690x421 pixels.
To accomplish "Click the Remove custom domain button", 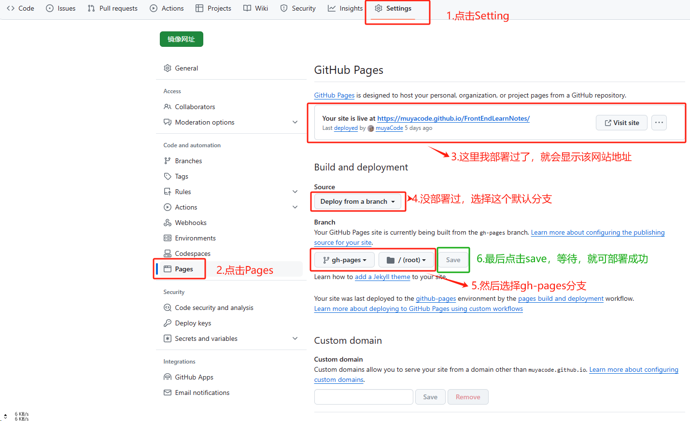I will click(468, 397).
